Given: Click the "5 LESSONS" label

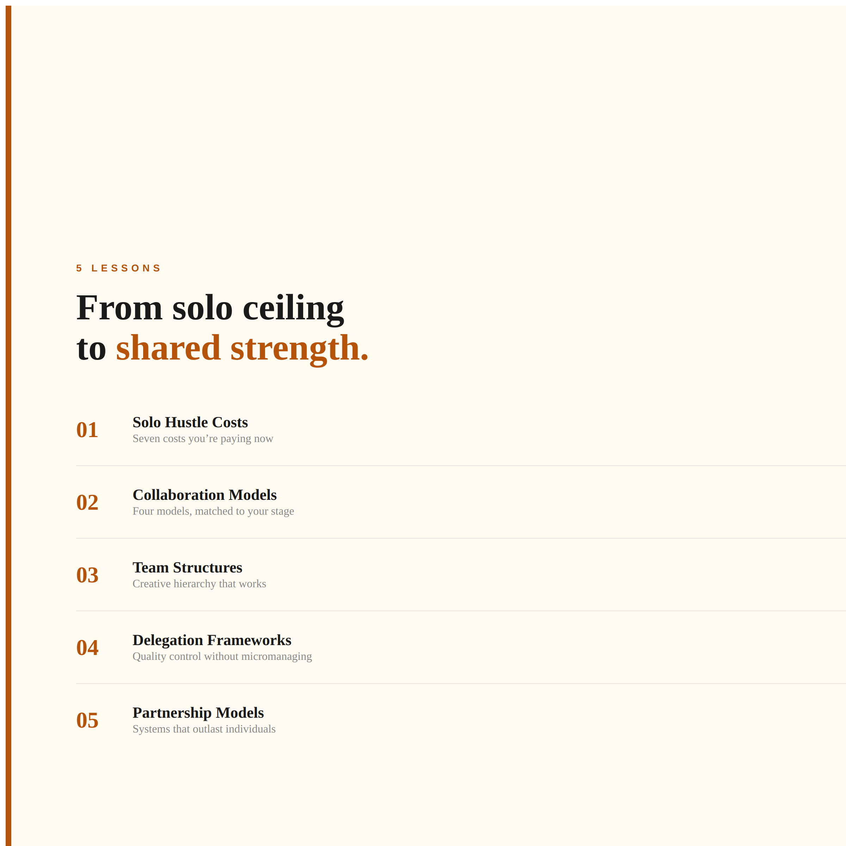Looking at the screenshot, I should pyautogui.click(x=118, y=268).
